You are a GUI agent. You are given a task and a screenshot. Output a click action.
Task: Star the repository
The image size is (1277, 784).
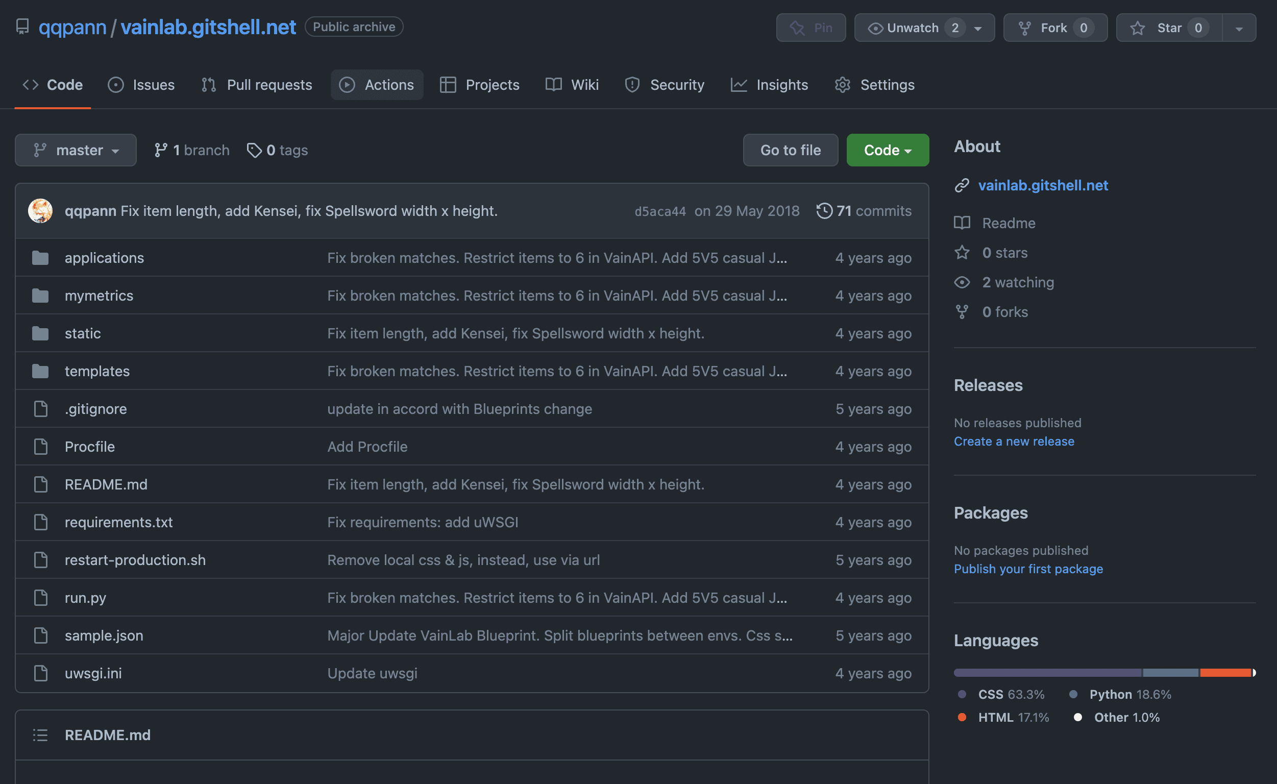[1169, 28]
